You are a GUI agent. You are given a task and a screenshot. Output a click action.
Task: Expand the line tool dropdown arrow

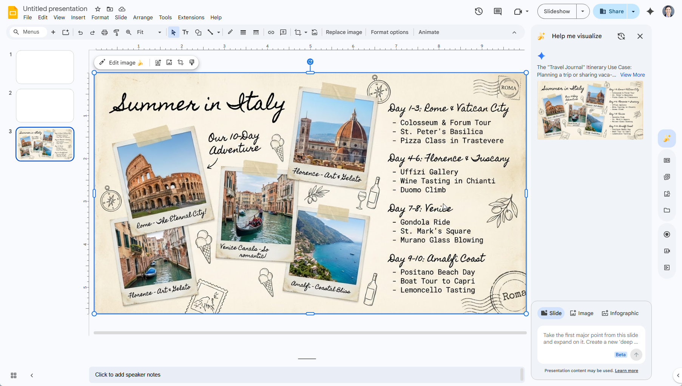tap(218, 32)
